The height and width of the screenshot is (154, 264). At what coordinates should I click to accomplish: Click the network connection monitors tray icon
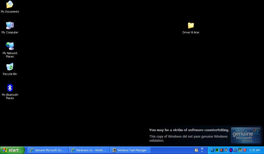tap(240, 150)
